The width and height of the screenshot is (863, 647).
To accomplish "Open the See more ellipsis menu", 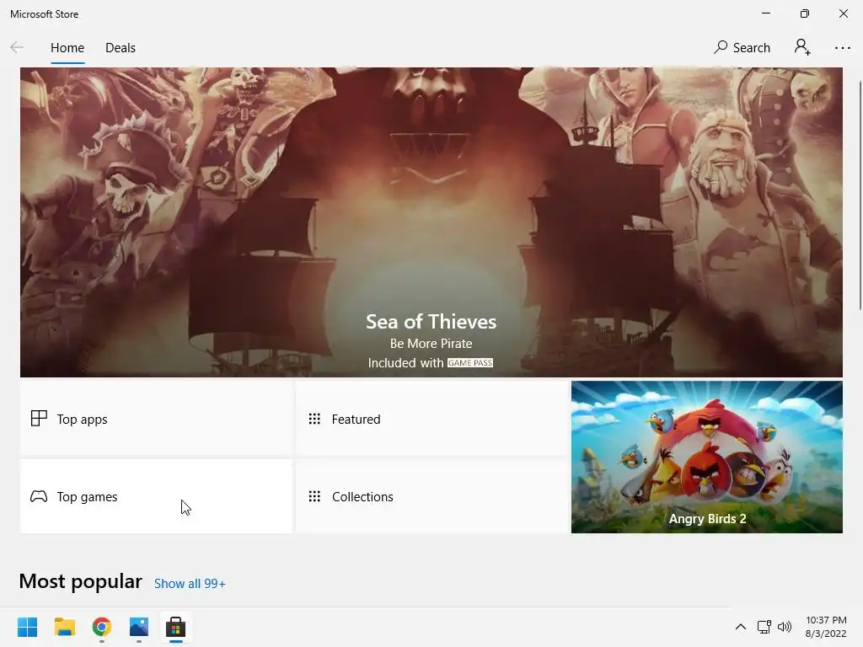I will (x=842, y=48).
